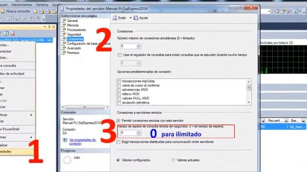Click page list horizontal scrollbar thumb

[84, 107]
